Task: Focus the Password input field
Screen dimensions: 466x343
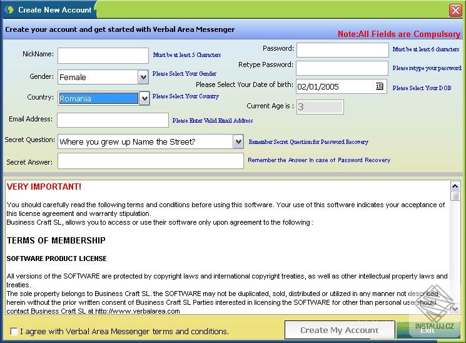Action: point(342,50)
